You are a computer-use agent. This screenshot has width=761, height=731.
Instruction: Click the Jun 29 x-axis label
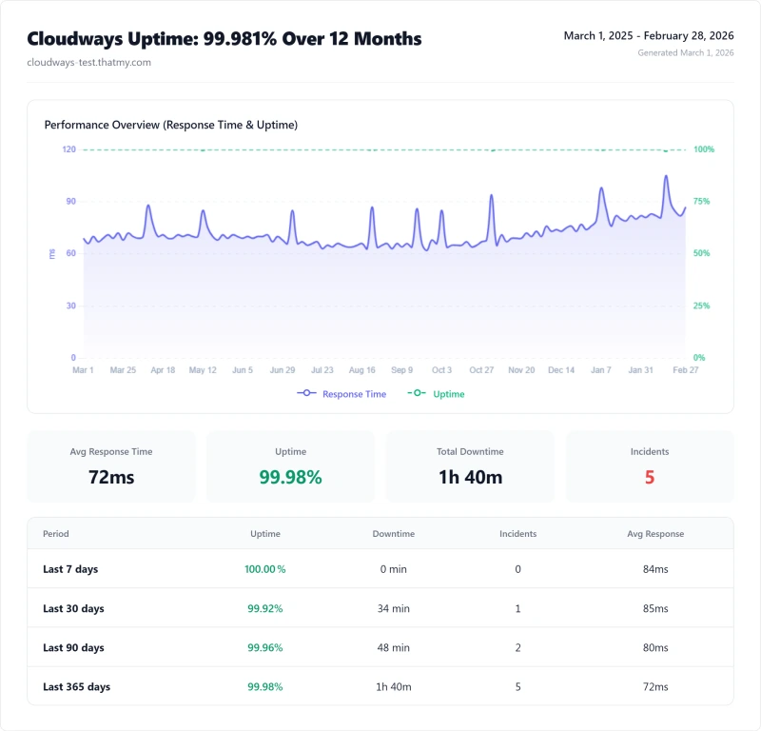pyautogui.click(x=283, y=370)
